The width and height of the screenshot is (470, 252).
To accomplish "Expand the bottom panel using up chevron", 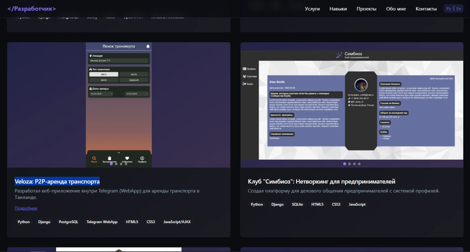I will (119, 153).
